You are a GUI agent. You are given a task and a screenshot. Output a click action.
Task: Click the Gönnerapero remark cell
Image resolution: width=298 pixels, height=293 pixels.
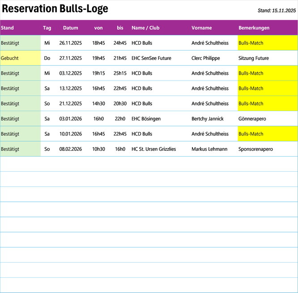[252, 119]
